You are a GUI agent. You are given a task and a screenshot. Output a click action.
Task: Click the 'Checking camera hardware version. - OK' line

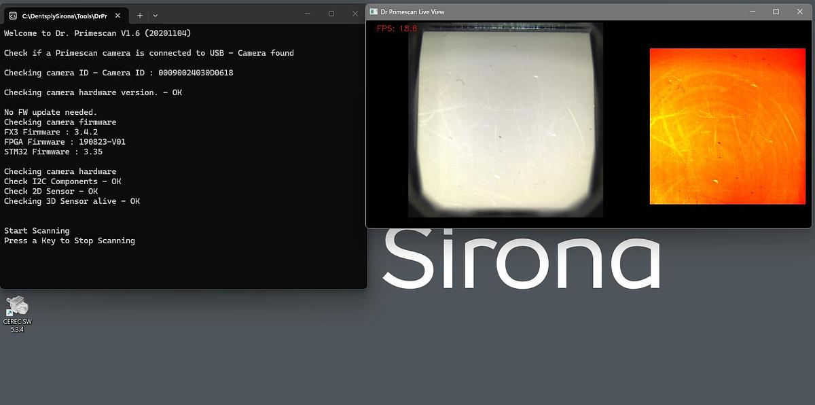pos(93,92)
